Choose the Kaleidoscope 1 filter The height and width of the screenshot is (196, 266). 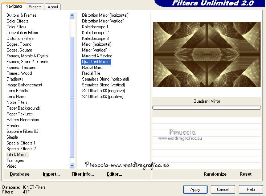(x=95, y=27)
